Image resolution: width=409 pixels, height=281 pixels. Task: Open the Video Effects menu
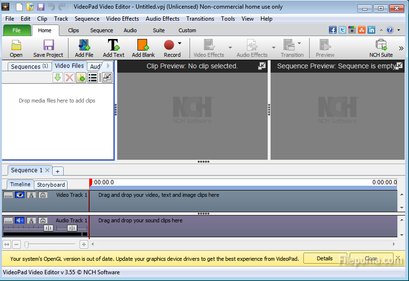click(122, 19)
